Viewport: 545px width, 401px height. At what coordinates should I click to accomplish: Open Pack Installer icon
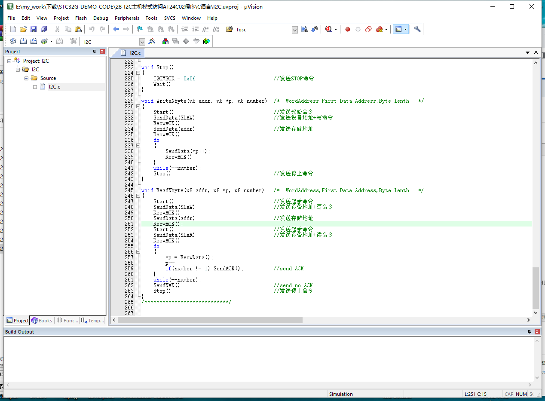click(207, 41)
